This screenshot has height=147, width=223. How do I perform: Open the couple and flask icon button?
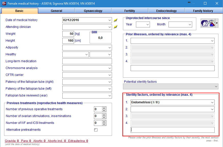click(208, 23)
